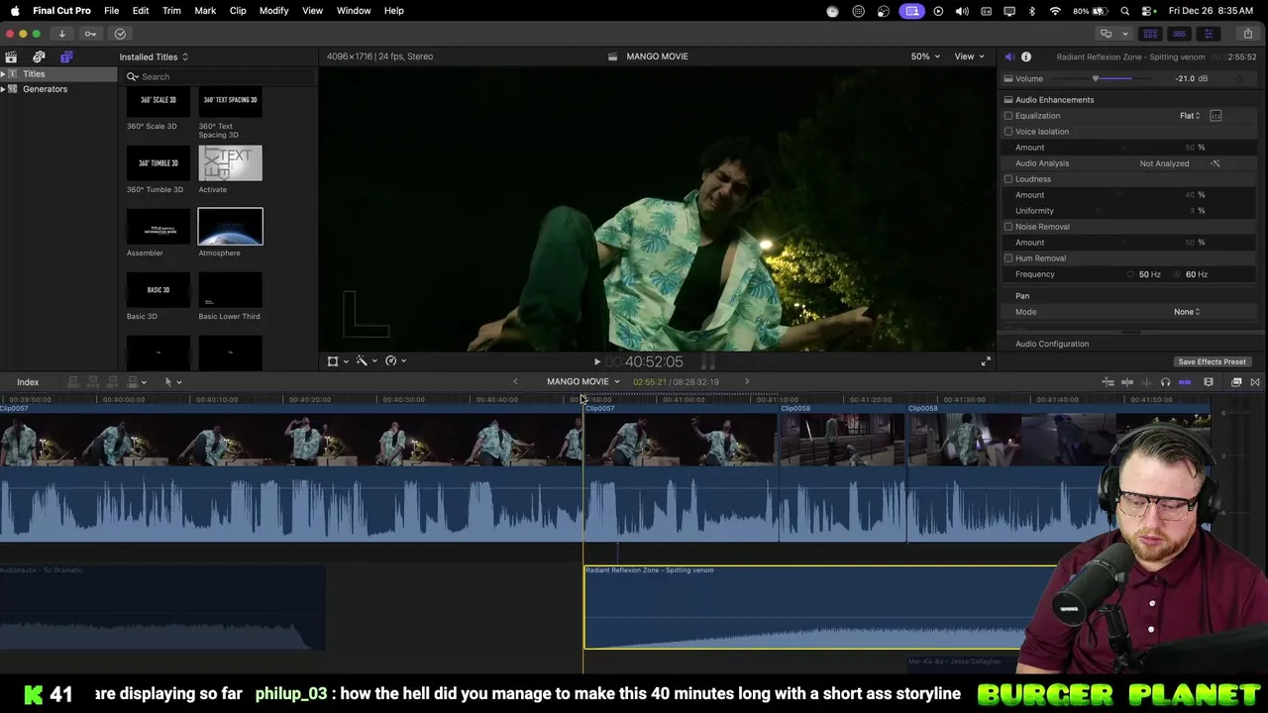Enable the Voice Isolation checkbox
Screen dimensions: 1268x713
tap(1008, 132)
